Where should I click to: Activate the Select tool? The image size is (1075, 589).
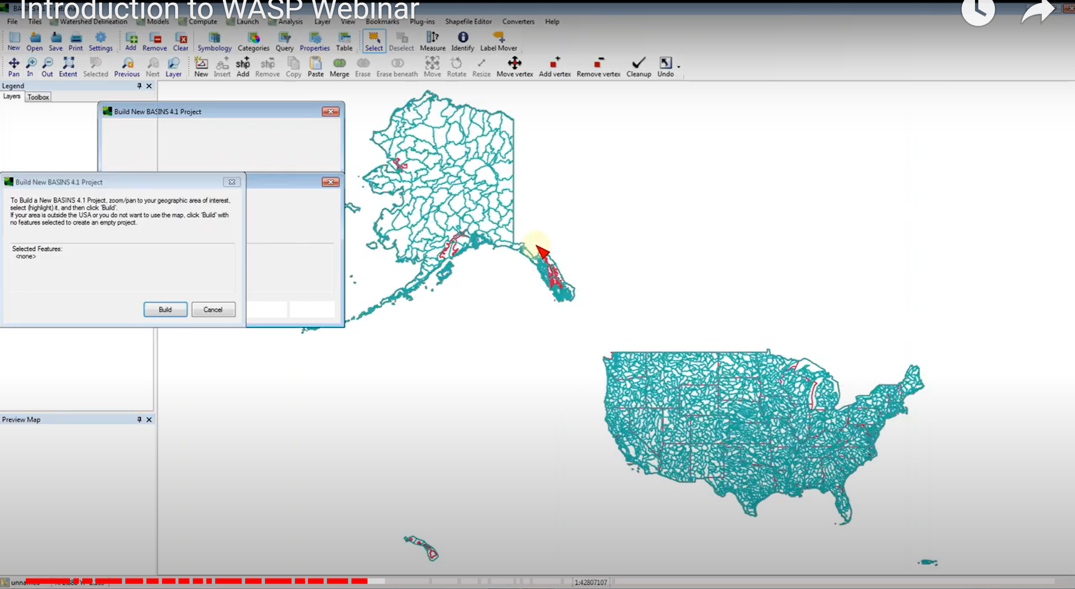point(374,41)
